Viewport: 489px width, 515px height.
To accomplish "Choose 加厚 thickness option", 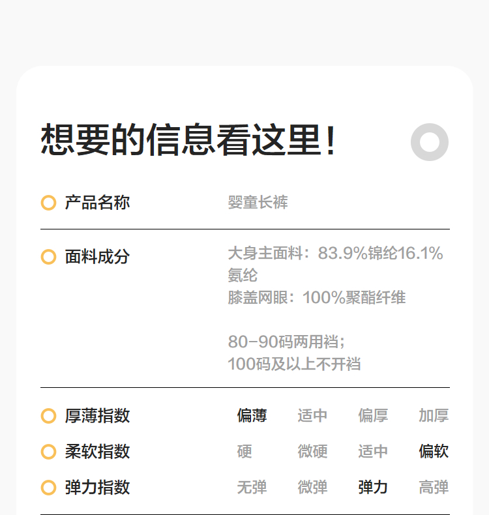I will (434, 416).
